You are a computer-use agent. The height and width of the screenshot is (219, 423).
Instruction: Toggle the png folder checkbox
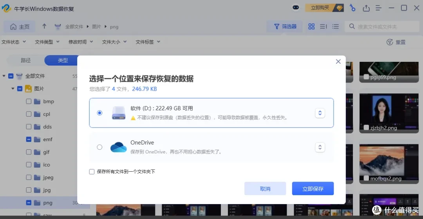pos(29,203)
